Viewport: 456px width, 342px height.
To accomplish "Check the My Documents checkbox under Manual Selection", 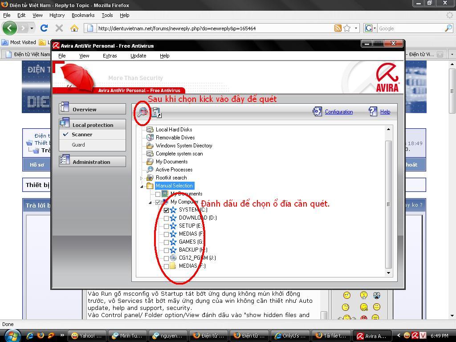I will (x=158, y=194).
